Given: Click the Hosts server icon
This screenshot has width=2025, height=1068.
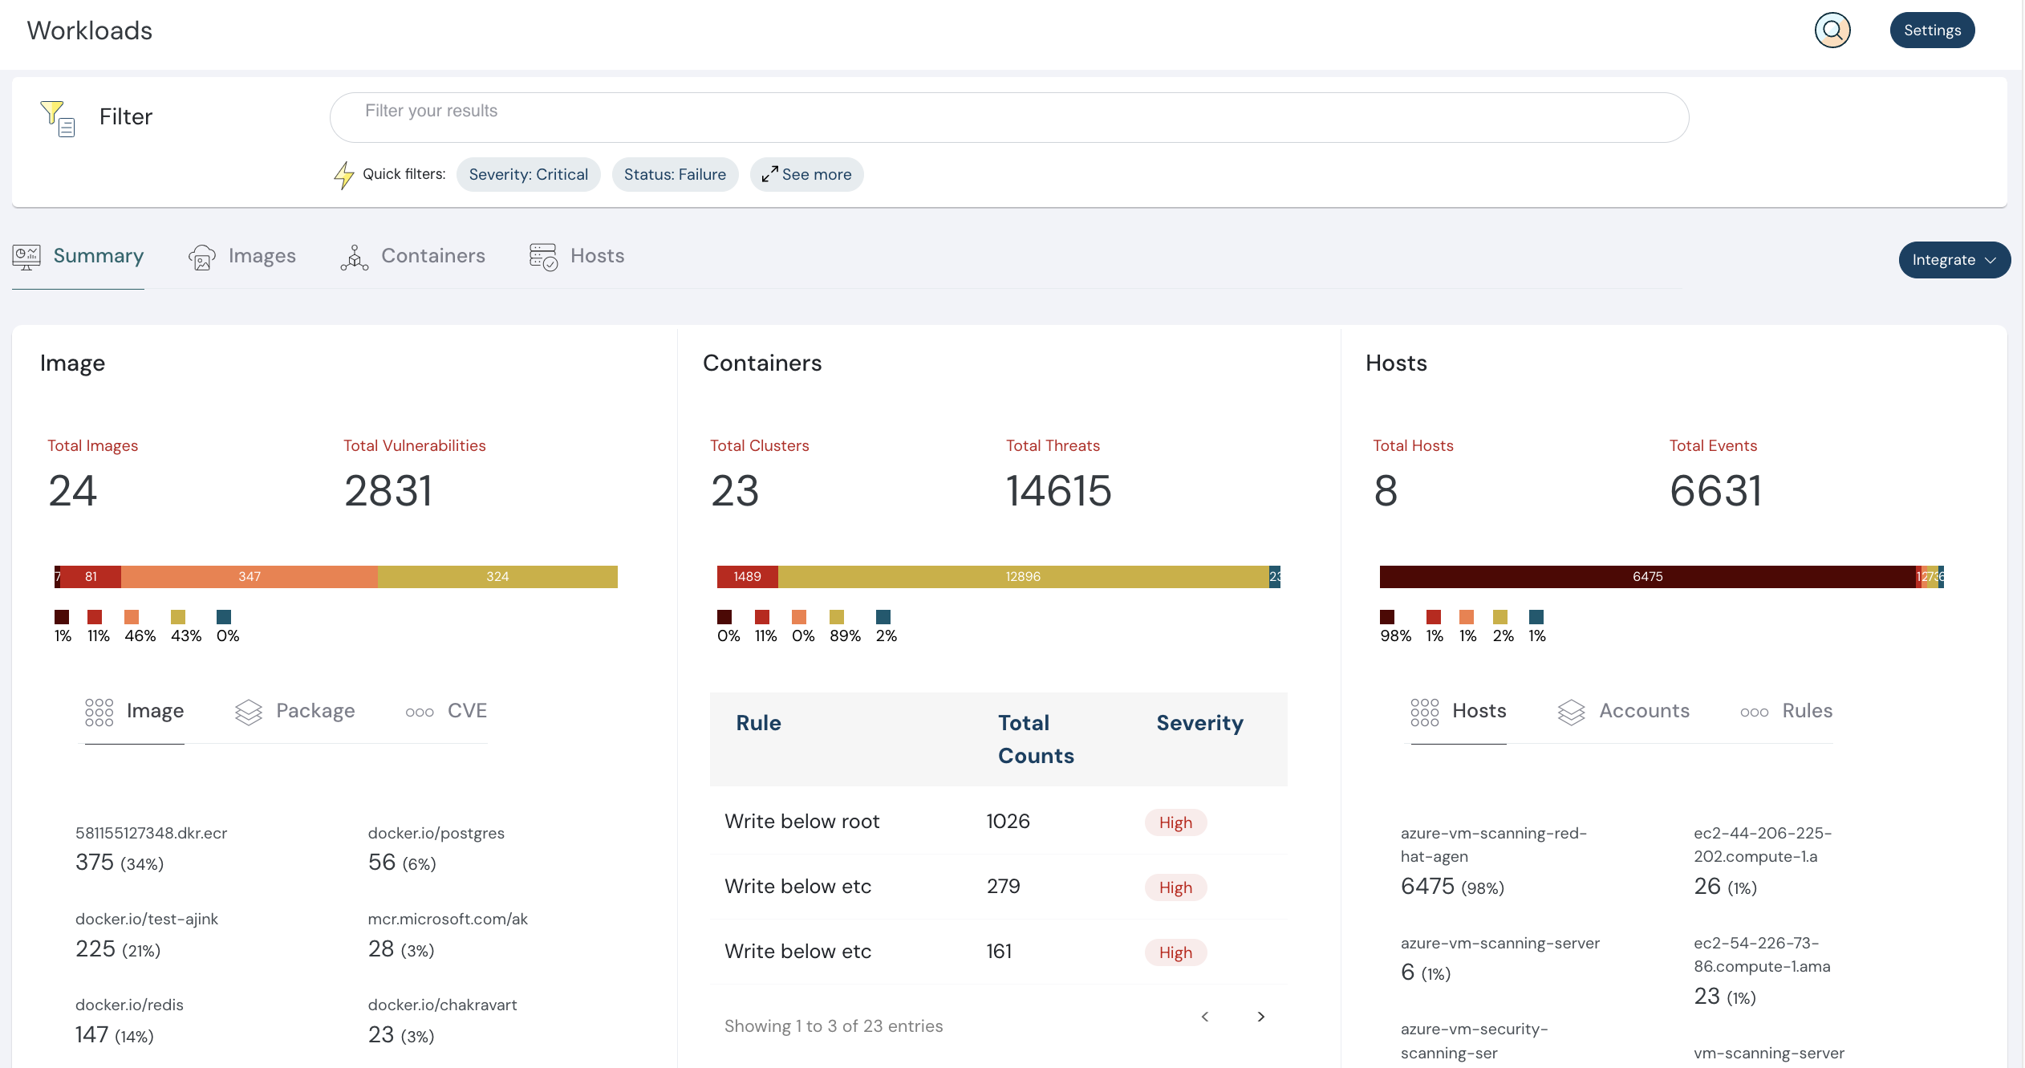Looking at the screenshot, I should tap(543, 257).
